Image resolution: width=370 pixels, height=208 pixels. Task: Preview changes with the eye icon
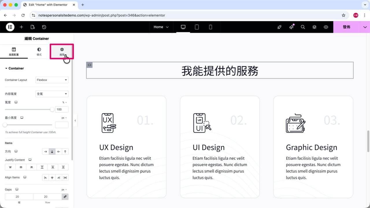tap(326, 27)
